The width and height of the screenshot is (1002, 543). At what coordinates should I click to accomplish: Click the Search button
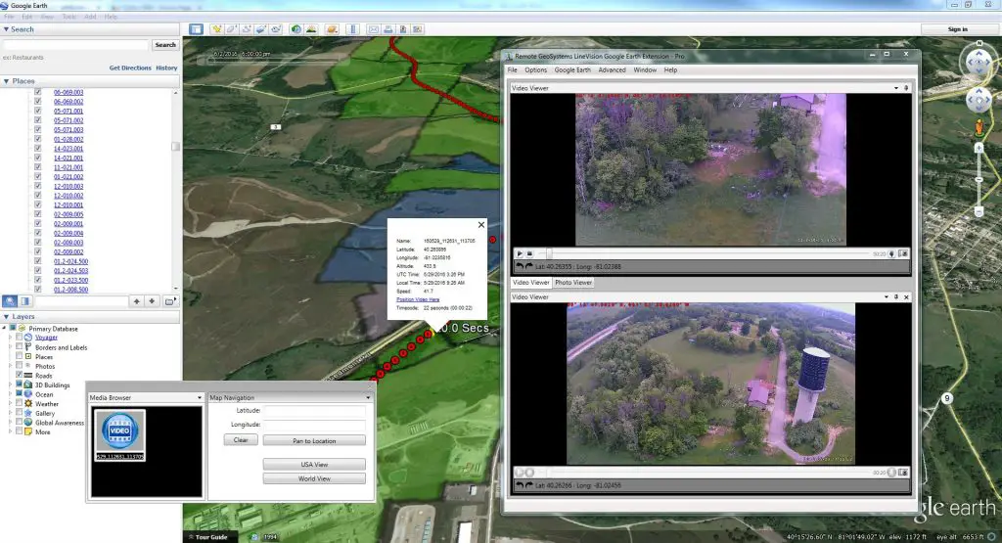[164, 45]
